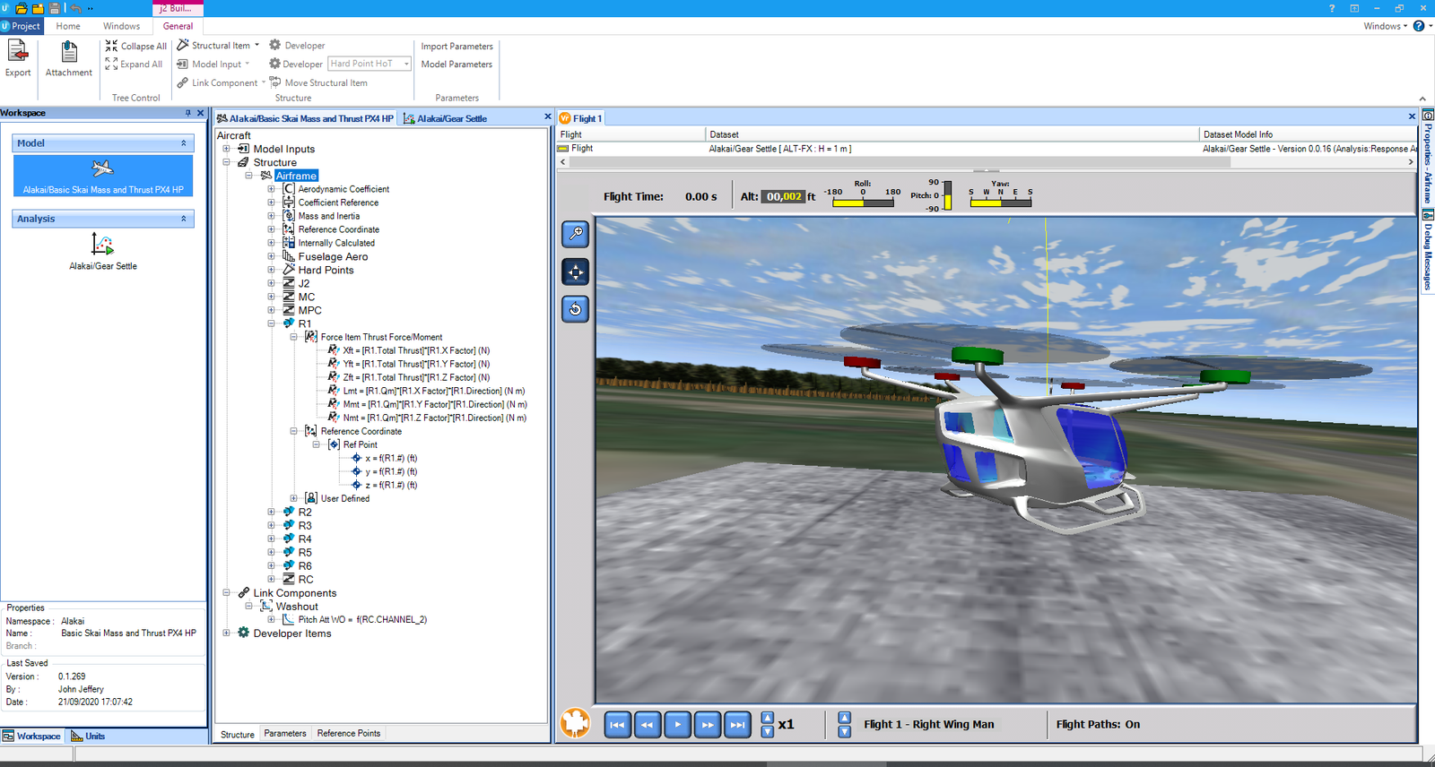Select the aircraft model icon in Workspace

(x=103, y=168)
